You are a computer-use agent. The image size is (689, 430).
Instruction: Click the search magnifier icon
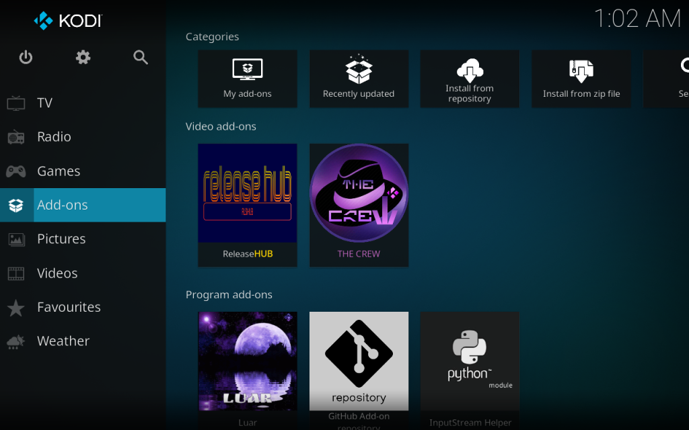[x=141, y=58]
